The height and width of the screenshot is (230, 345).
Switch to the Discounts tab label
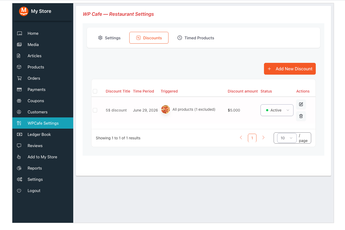[152, 38]
